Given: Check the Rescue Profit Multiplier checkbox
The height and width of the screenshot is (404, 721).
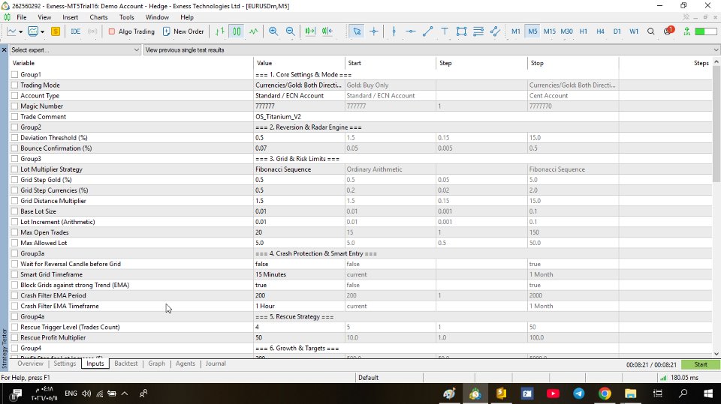Looking at the screenshot, I should (x=15, y=337).
